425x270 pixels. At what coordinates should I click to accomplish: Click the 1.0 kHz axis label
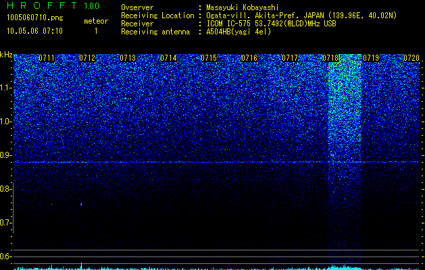tap(5, 122)
